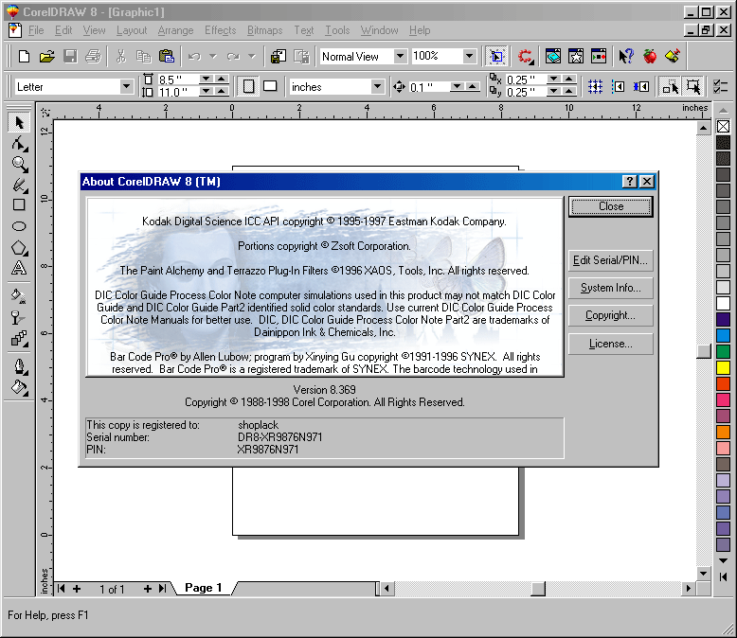Image resolution: width=737 pixels, height=638 pixels.
Task: Open the File menu
Action: 36,30
